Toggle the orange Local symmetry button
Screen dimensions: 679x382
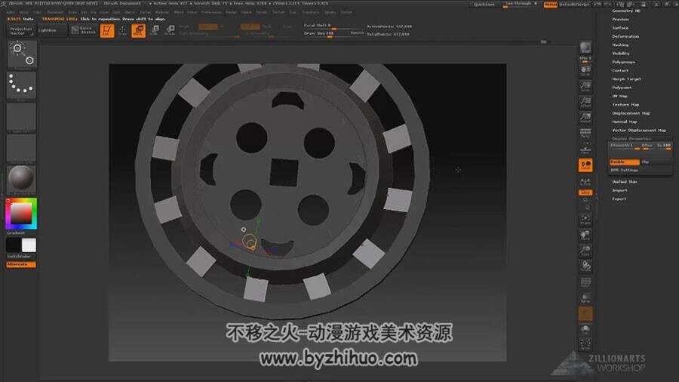[x=585, y=165]
